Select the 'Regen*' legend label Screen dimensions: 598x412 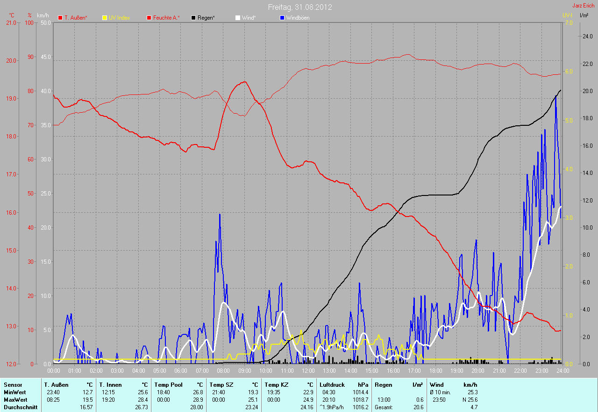click(x=206, y=18)
